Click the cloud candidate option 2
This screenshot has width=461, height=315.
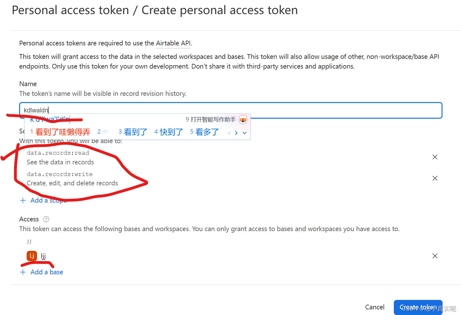coord(103,132)
